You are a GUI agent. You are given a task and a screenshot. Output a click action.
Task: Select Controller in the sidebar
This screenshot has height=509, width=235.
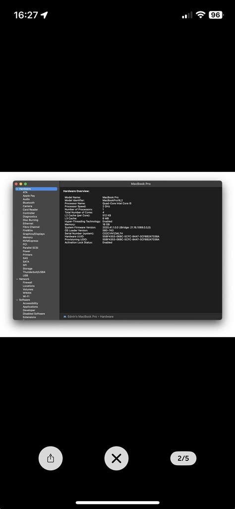pos(29,213)
